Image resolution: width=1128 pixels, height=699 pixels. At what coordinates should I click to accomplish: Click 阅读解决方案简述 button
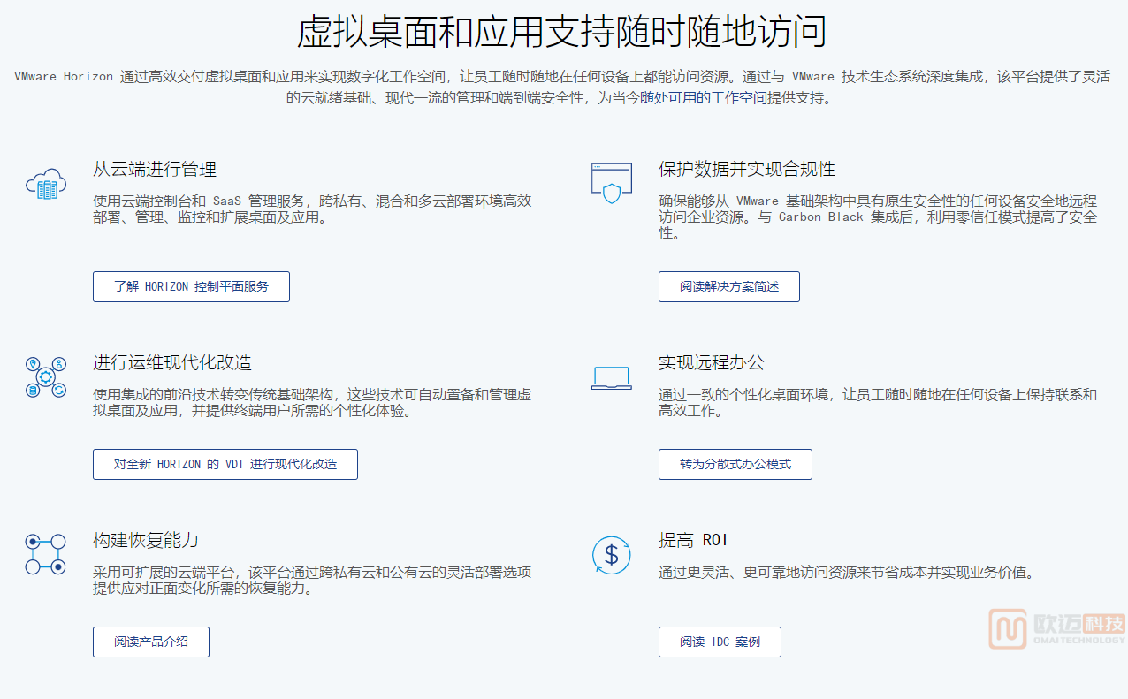click(x=729, y=286)
